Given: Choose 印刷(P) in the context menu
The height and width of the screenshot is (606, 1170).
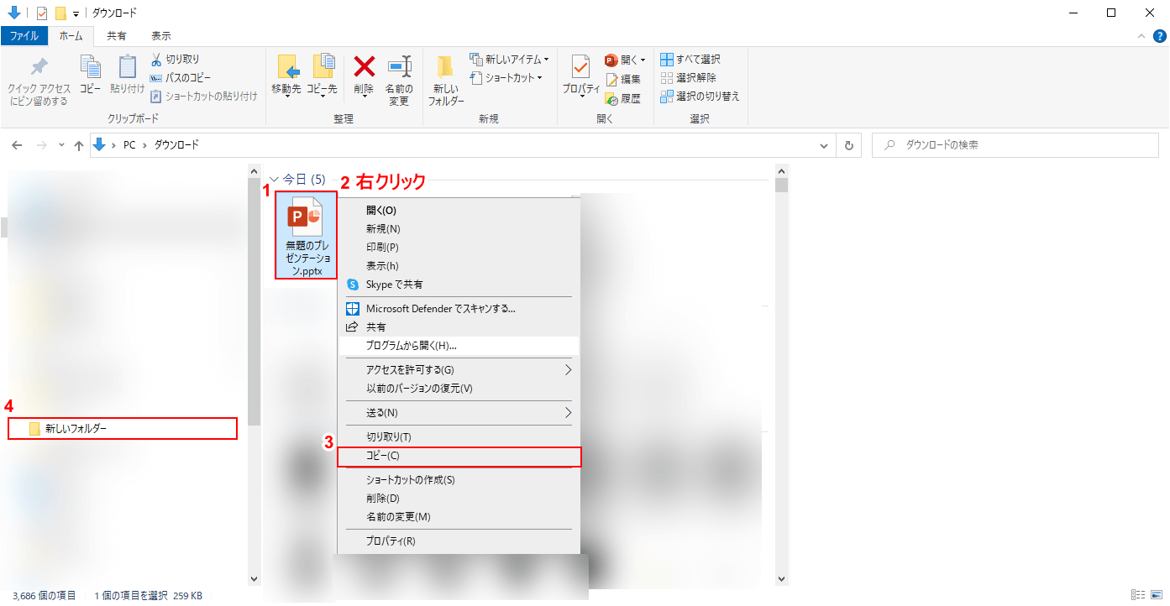Looking at the screenshot, I should tap(459, 247).
